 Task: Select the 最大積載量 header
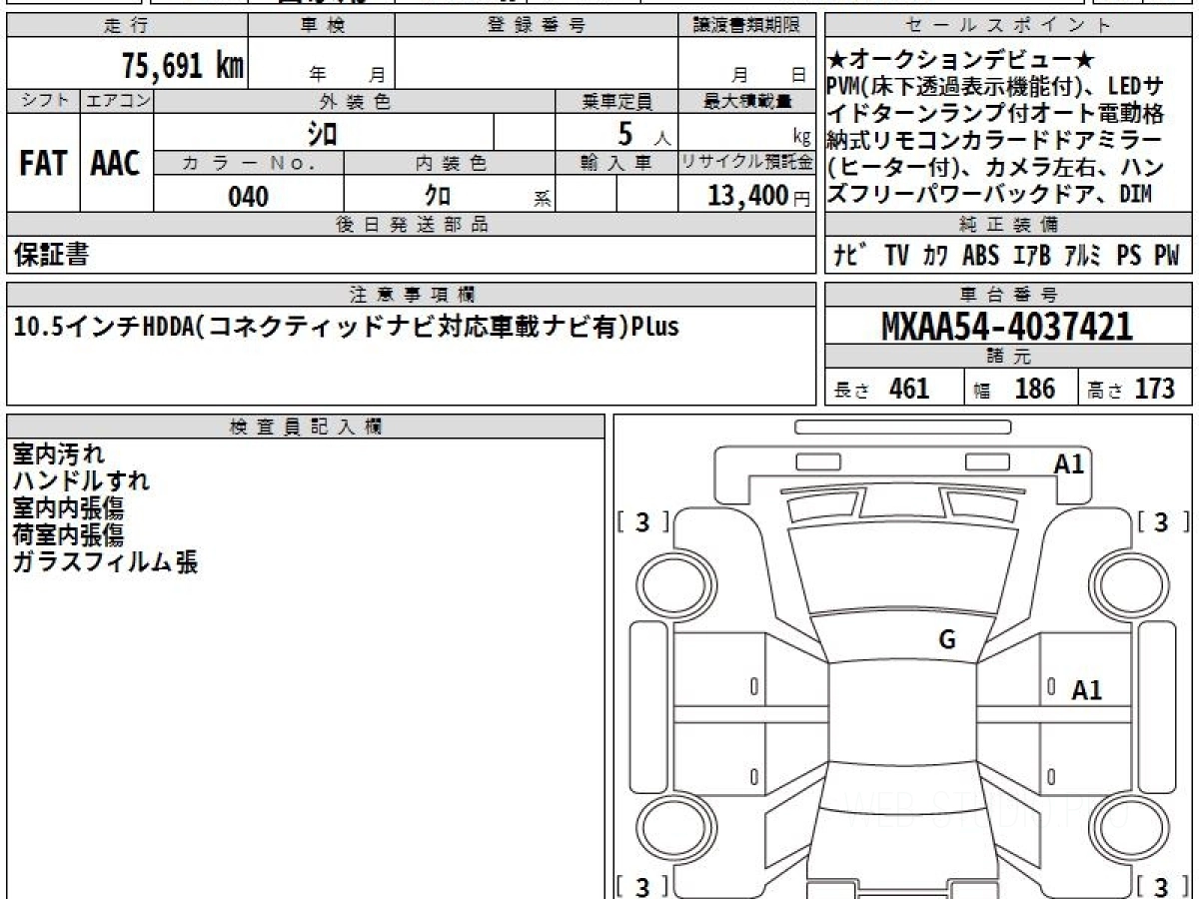point(746,101)
